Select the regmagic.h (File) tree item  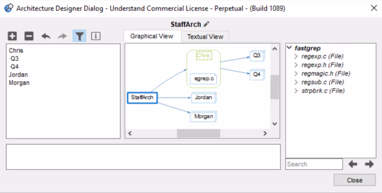[x=326, y=73]
